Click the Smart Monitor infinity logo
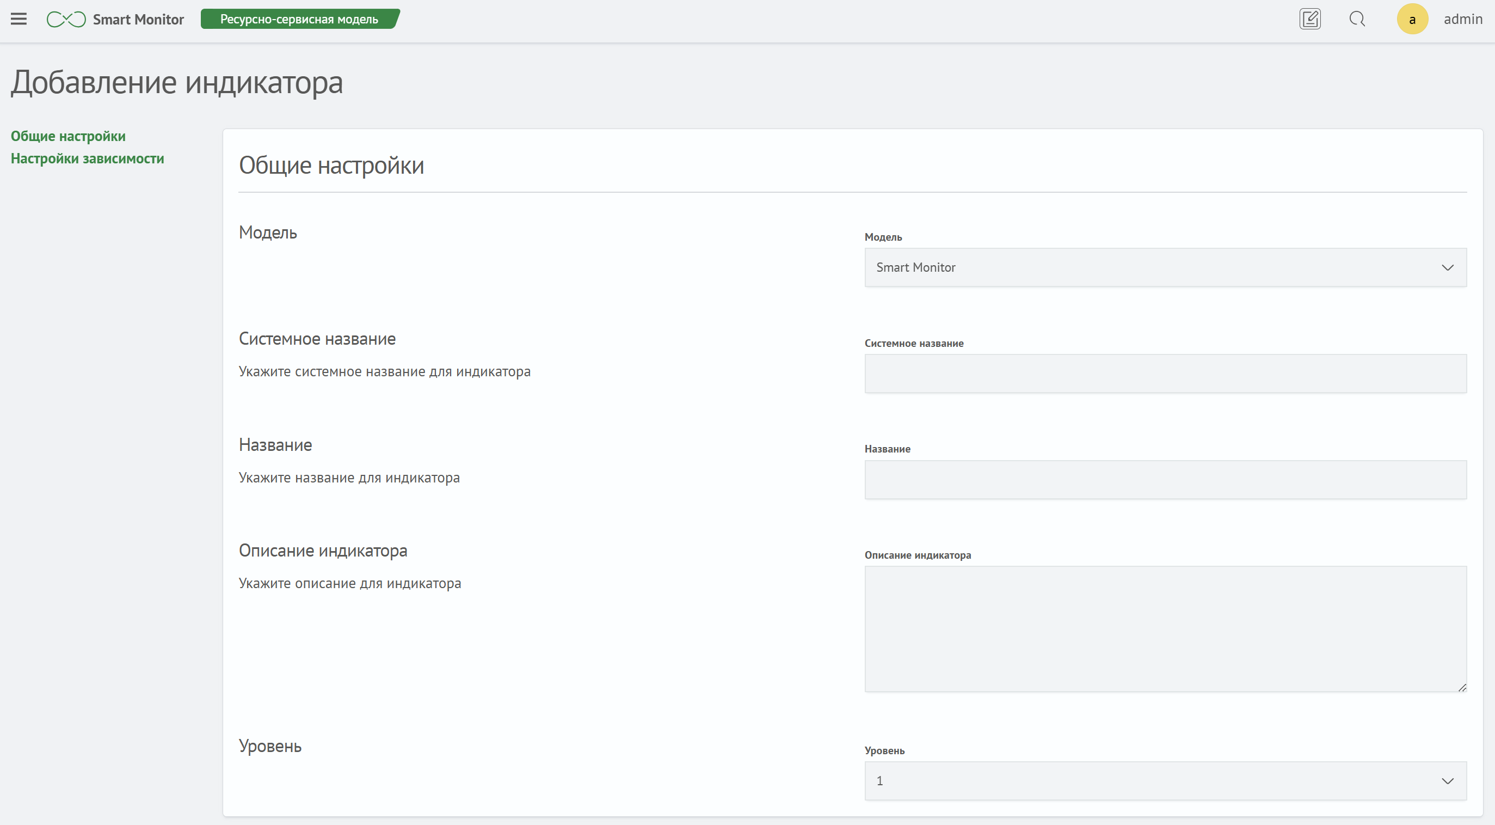This screenshot has width=1495, height=825. tap(66, 19)
